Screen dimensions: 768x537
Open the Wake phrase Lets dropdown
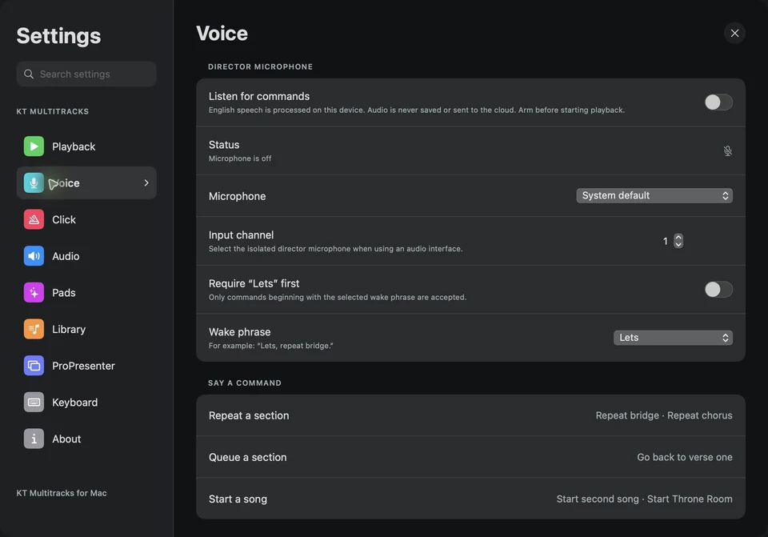click(673, 338)
